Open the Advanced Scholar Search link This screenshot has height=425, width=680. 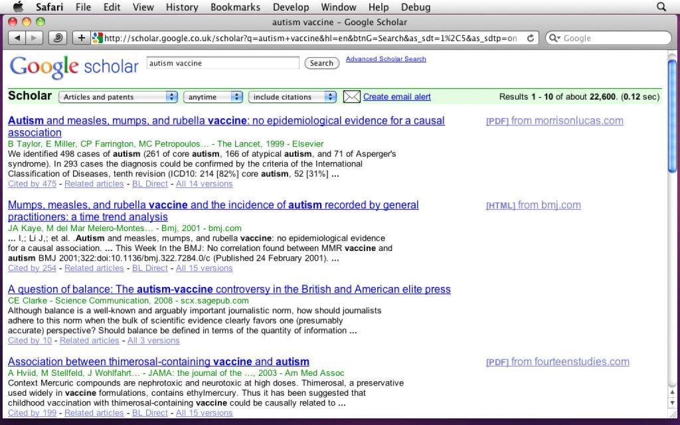click(x=386, y=59)
